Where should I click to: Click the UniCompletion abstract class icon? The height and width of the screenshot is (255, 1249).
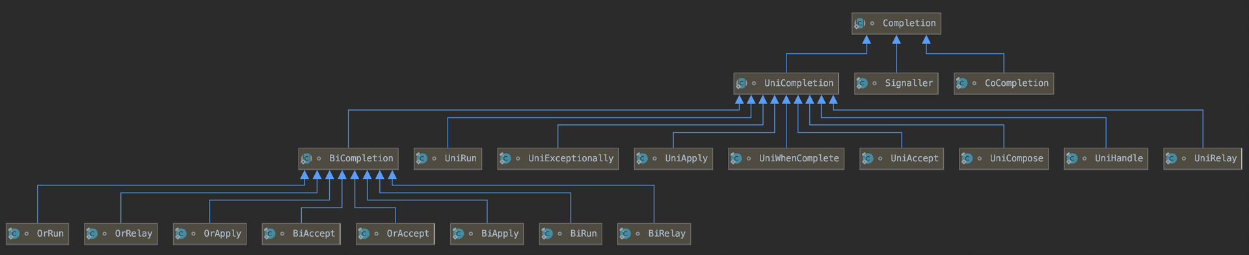(742, 83)
